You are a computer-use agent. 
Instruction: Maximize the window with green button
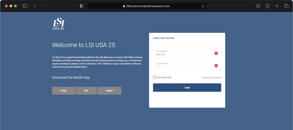(x=16, y=6)
